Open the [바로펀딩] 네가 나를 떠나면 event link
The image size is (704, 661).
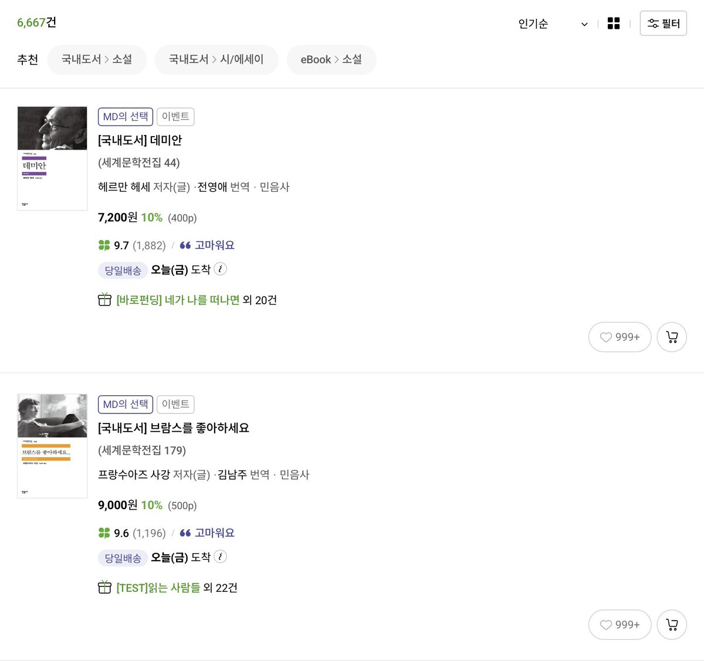point(178,300)
